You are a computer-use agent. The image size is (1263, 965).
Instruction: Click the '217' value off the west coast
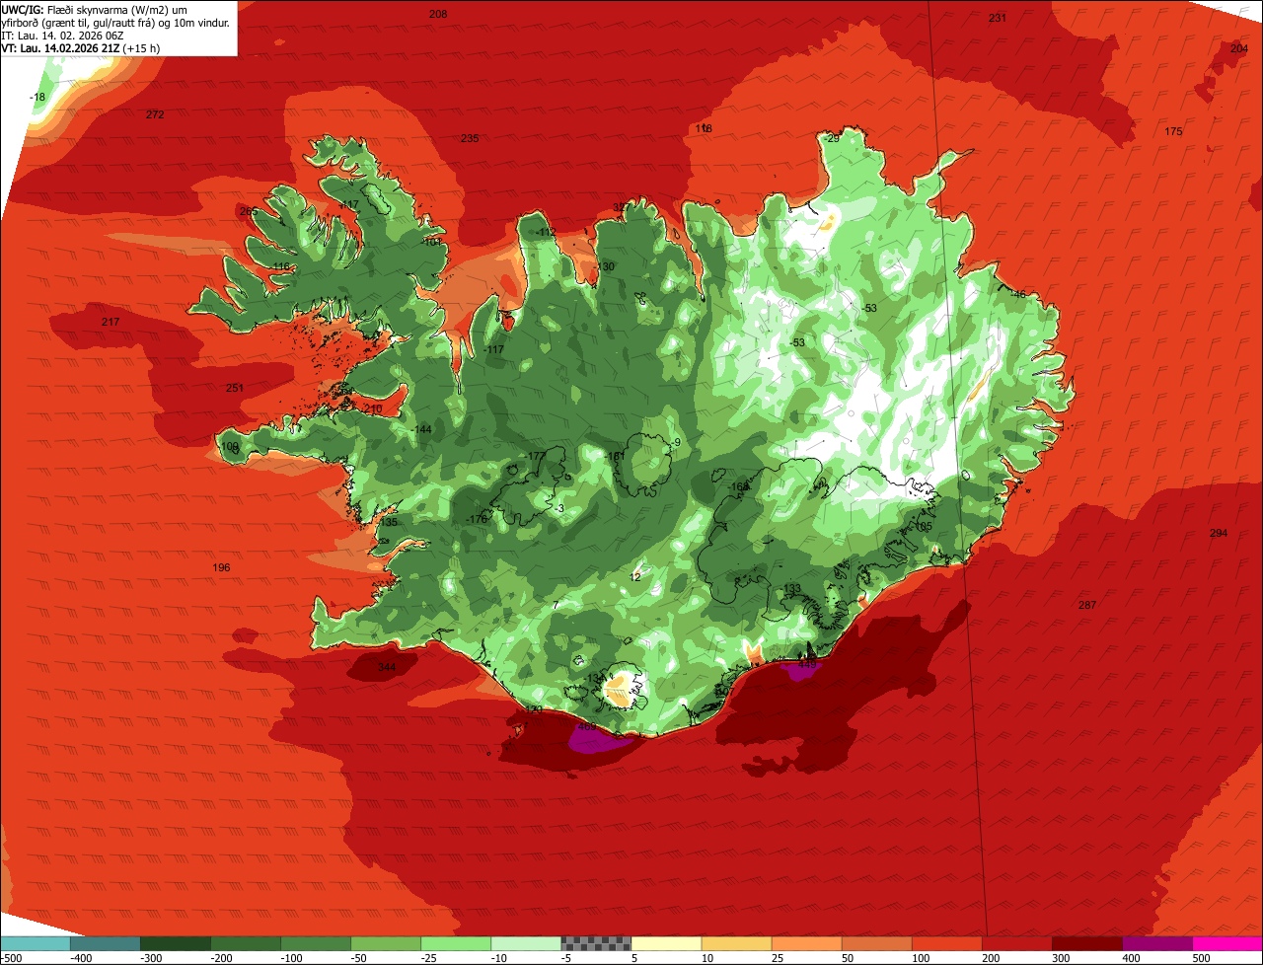[x=111, y=322]
